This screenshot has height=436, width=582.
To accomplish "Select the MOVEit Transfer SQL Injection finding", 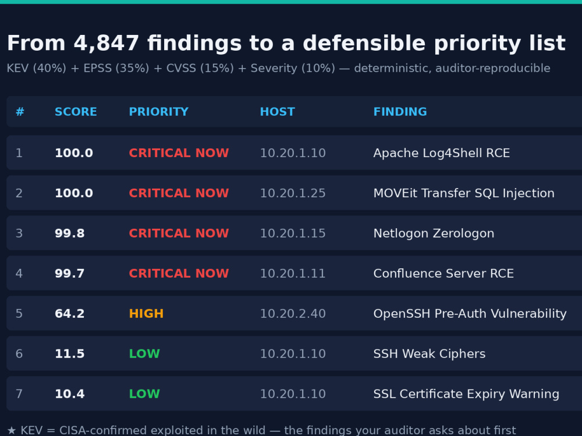I will 464,193.
